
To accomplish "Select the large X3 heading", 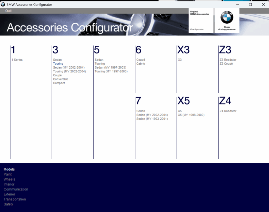I will coord(184,50).
